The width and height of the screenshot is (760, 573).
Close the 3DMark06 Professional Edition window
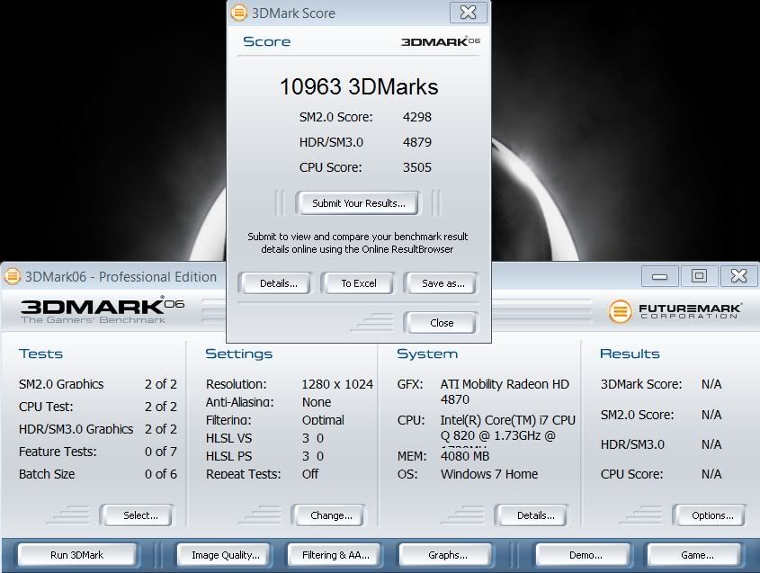point(738,276)
